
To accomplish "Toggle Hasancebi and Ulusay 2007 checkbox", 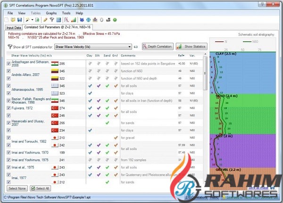I will click(8, 123).
